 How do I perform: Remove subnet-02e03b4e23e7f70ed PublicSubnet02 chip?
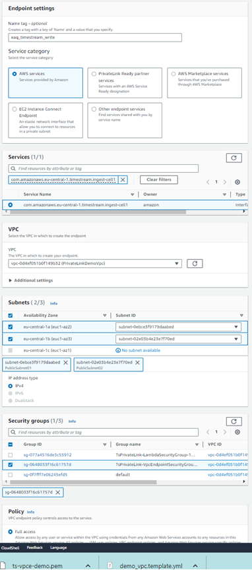click(137, 362)
